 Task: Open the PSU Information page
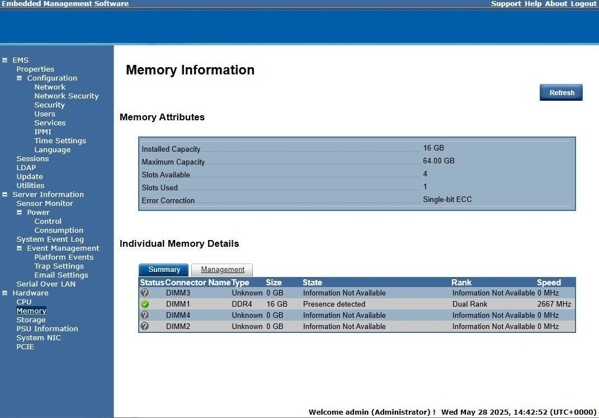click(x=47, y=328)
